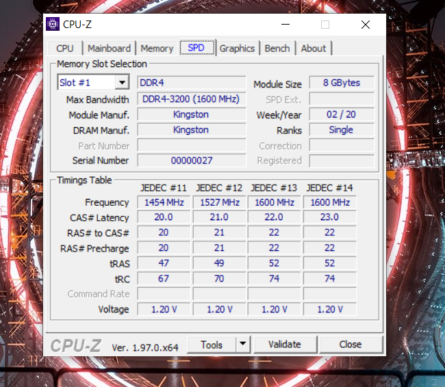The width and height of the screenshot is (445, 387).
Task: Open the CPU tab
Action: [x=65, y=49]
